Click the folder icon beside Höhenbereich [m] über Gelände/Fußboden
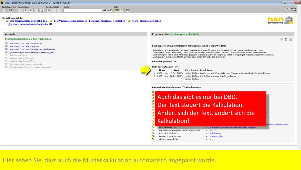The height and width of the screenshot is (170, 301). click(153, 130)
